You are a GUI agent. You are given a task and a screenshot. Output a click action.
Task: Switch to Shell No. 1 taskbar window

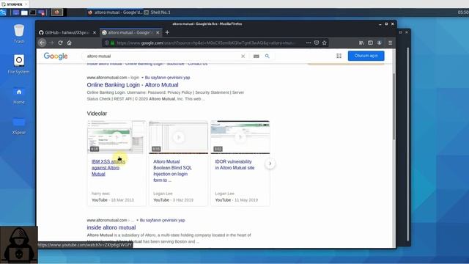tap(158, 12)
